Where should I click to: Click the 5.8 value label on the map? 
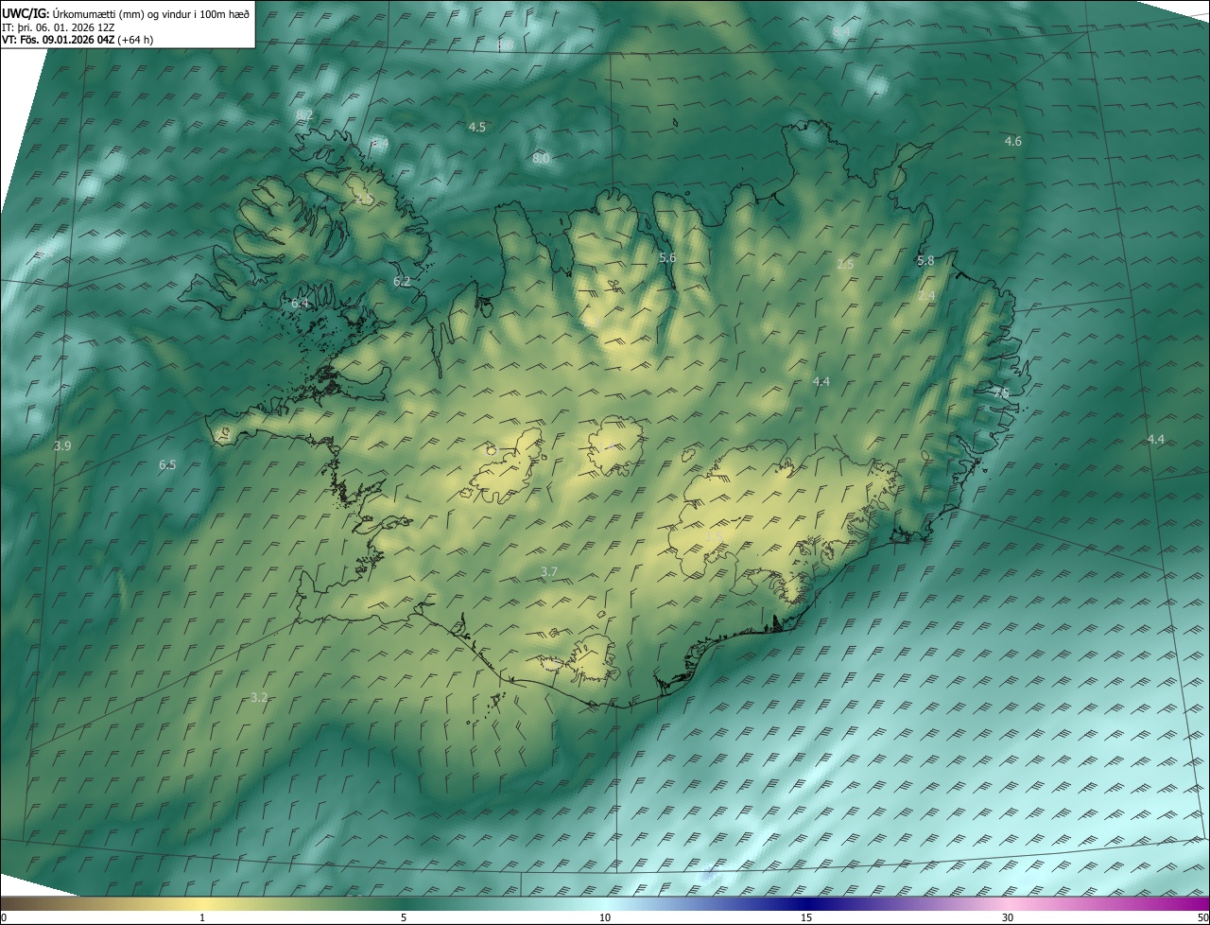pos(925,260)
